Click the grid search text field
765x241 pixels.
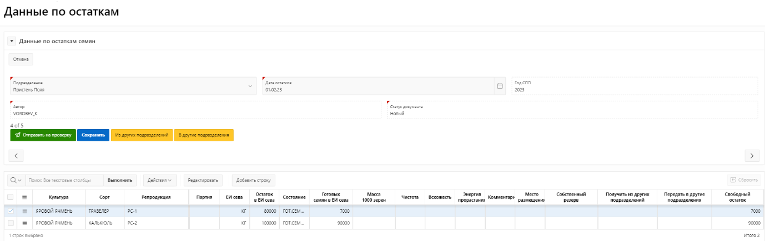64,180
